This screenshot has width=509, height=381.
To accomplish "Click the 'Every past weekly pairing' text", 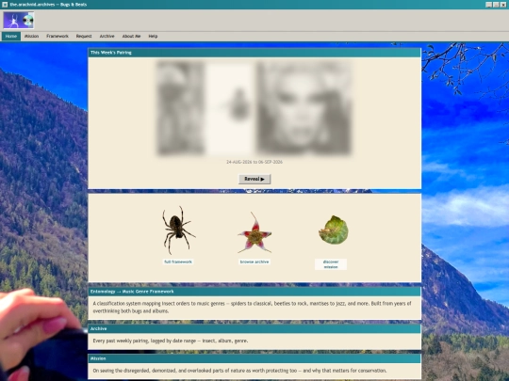I will point(171,341).
